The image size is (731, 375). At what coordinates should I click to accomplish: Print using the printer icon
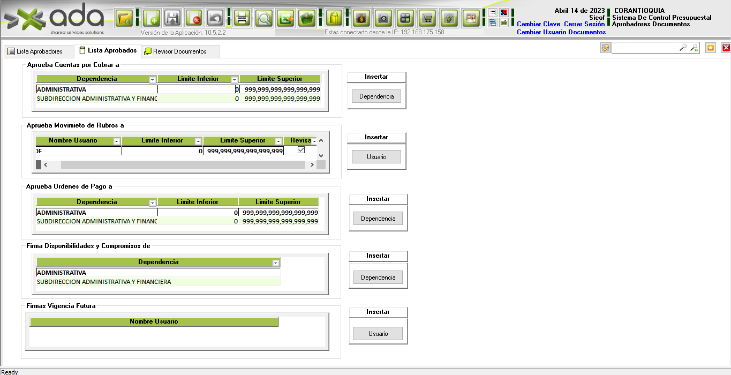click(x=242, y=19)
